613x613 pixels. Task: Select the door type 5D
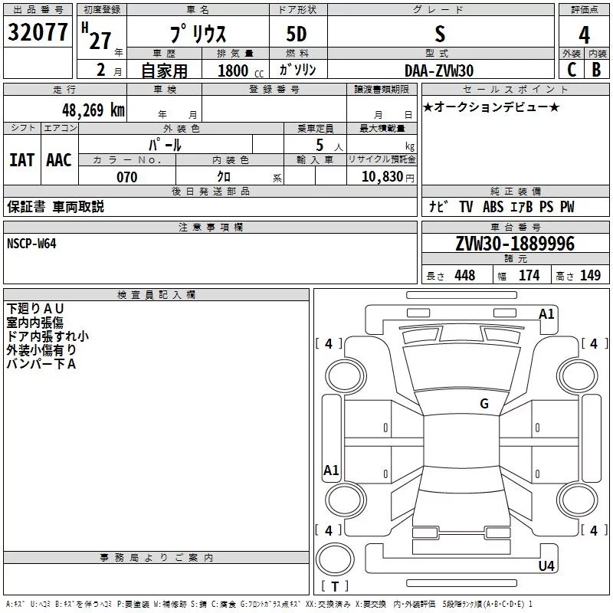(297, 34)
